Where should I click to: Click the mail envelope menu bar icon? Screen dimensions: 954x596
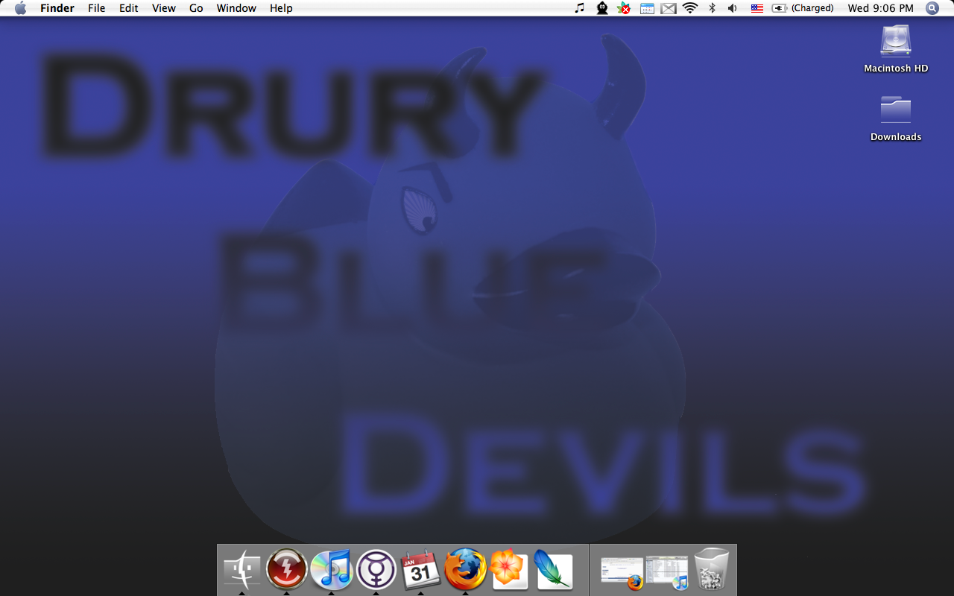click(669, 8)
